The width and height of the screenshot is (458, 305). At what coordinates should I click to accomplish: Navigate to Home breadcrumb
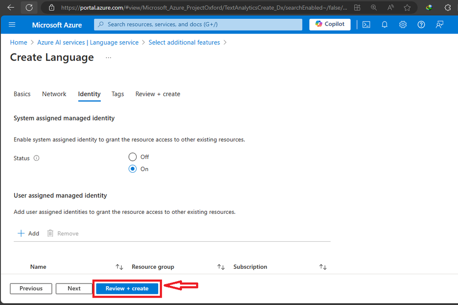18,42
